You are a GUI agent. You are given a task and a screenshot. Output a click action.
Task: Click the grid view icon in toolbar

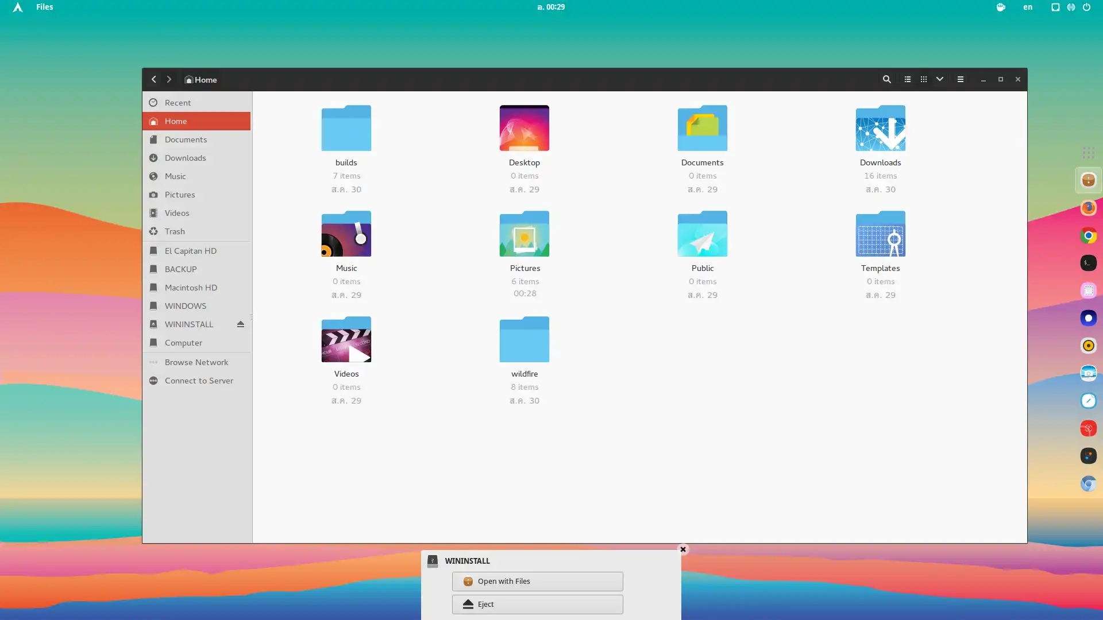click(x=923, y=79)
